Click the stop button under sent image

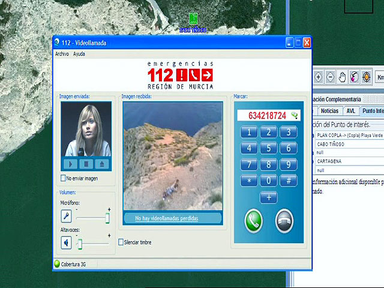coord(86,163)
